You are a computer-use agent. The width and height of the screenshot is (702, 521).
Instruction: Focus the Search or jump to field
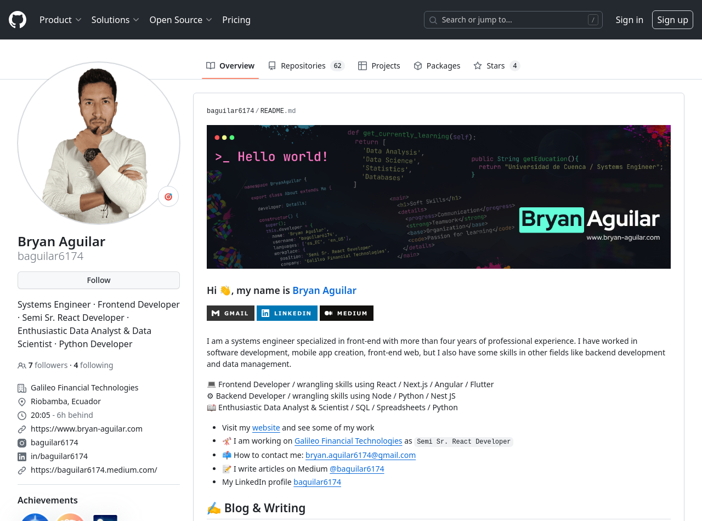(513, 20)
